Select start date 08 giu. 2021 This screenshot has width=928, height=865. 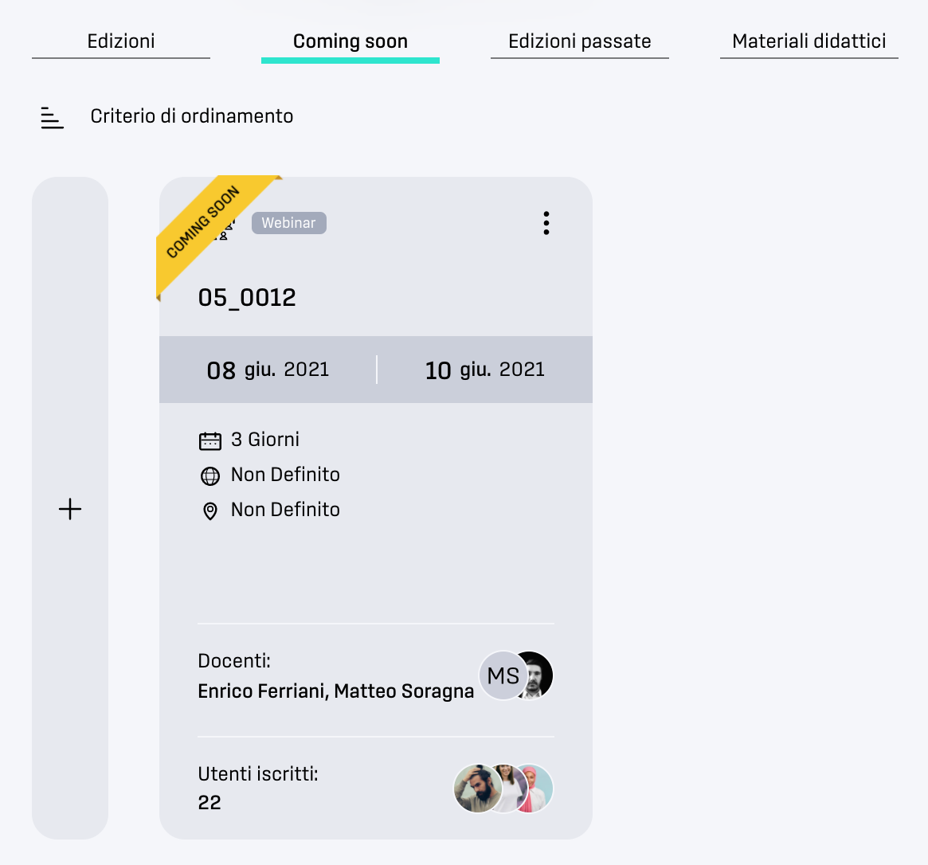point(268,370)
